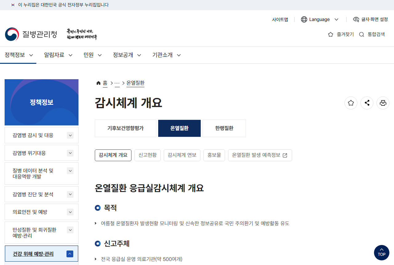
Task: Select 감시체계 개요 sub-tab
Action: (x=113, y=155)
